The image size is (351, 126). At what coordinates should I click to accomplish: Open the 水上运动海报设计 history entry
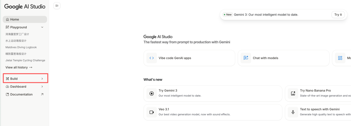(x=16, y=40)
